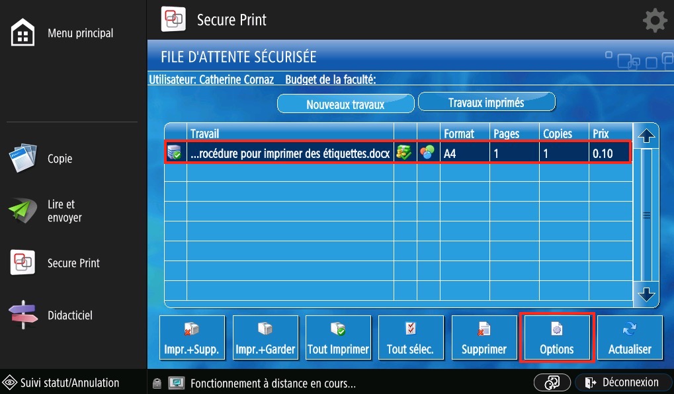The width and height of the screenshot is (674, 394).
Task: Refresh list with Actualiser
Action: pos(630,338)
